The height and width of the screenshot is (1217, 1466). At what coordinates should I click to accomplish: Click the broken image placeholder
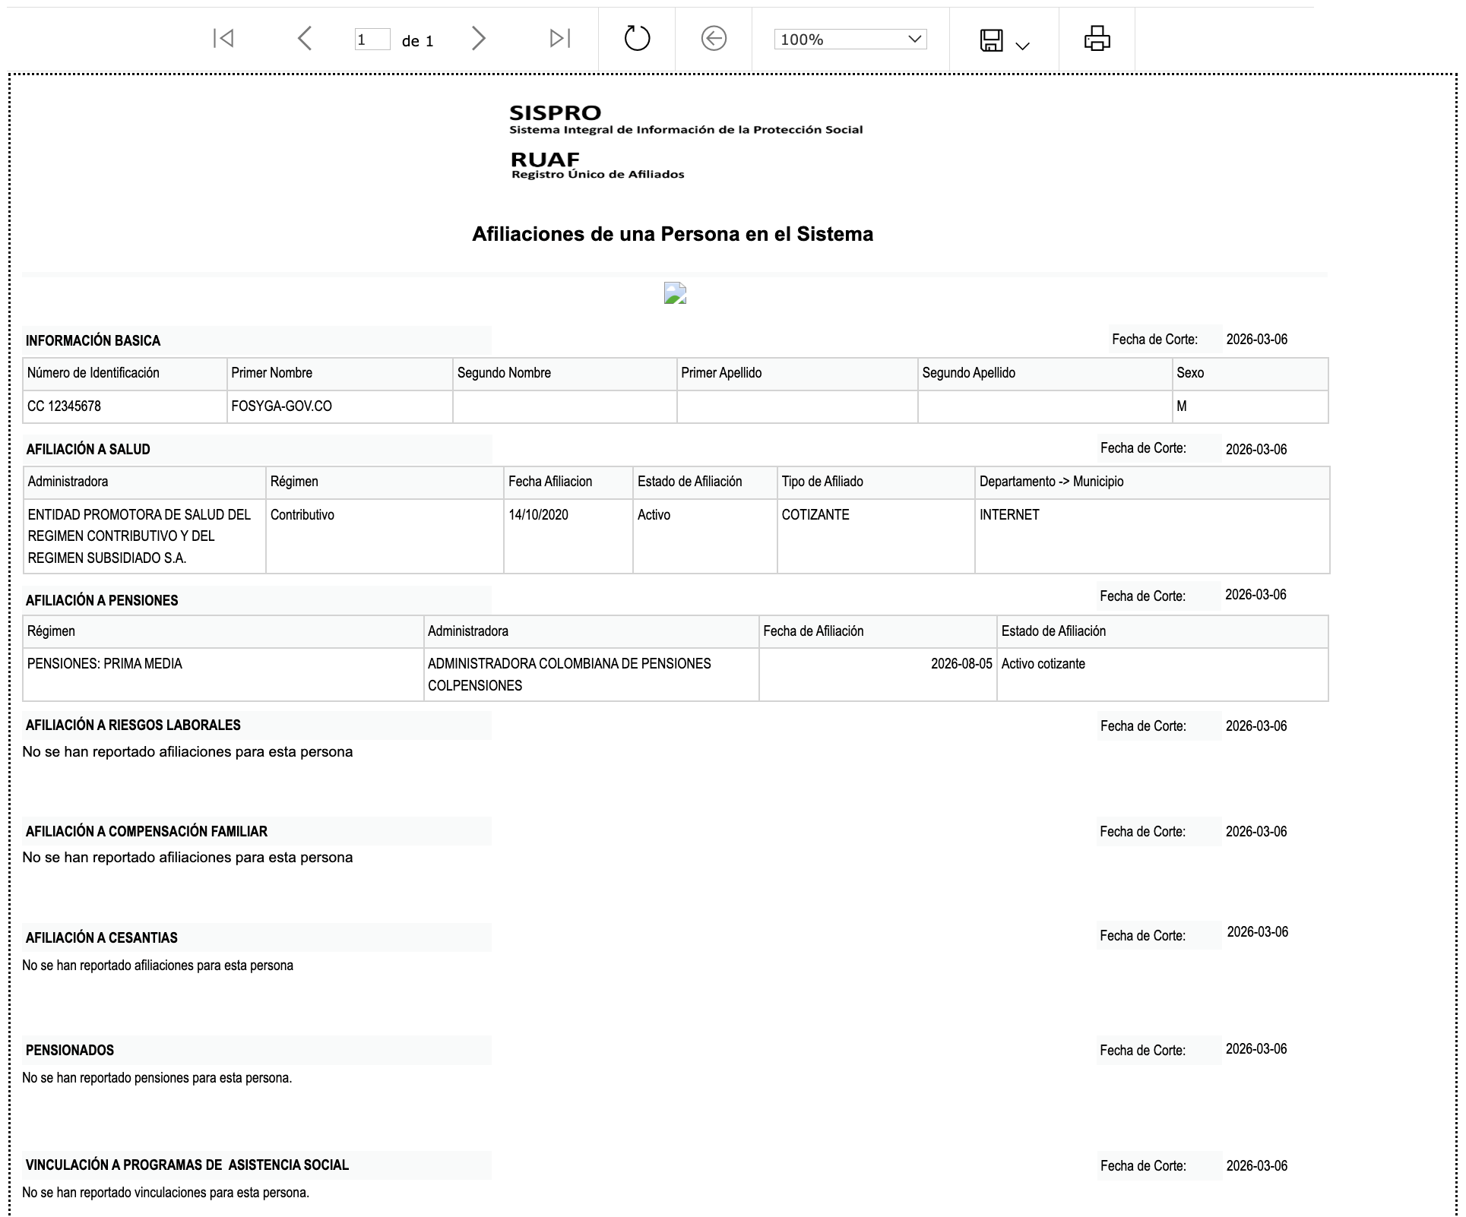[676, 291]
